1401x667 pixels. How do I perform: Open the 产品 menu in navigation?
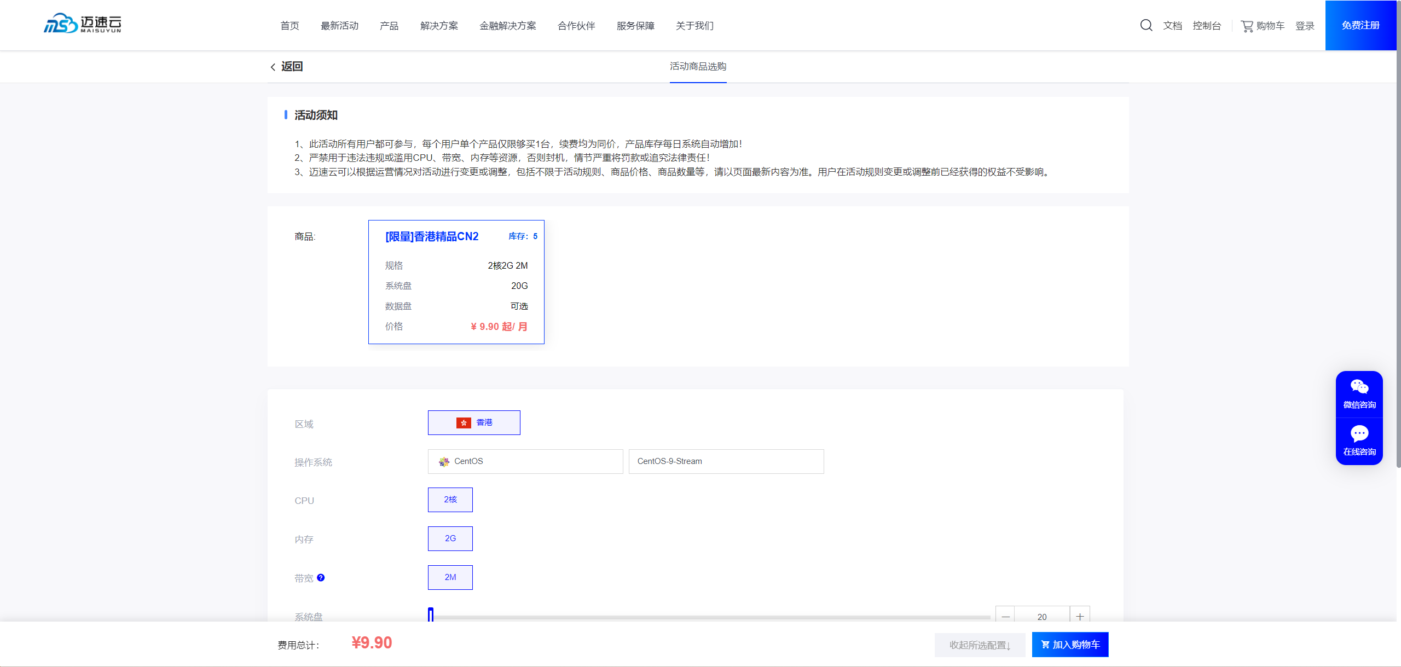point(389,26)
